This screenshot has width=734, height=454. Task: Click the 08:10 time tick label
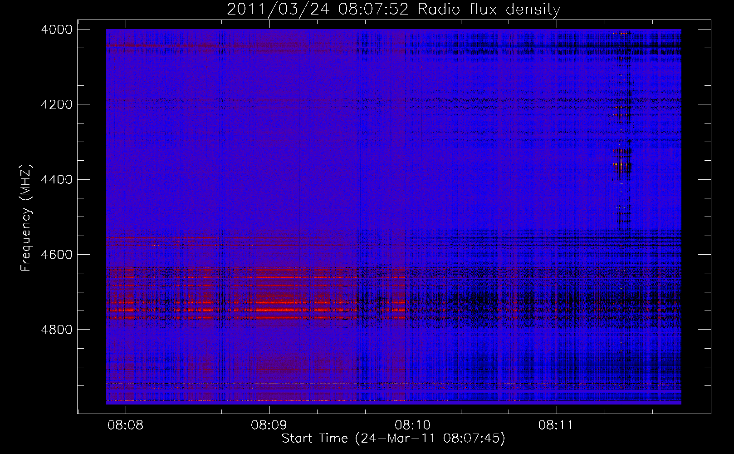pos(413,425)
